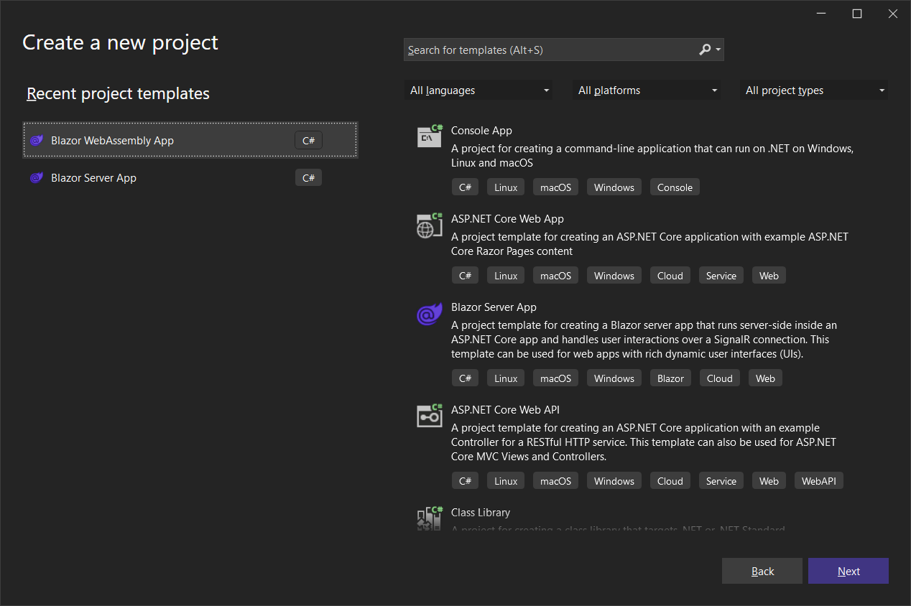The width and height of the screenshot is (911, 606).
Task: Click the Blazor Server App description text
Action: pos(644,340)
